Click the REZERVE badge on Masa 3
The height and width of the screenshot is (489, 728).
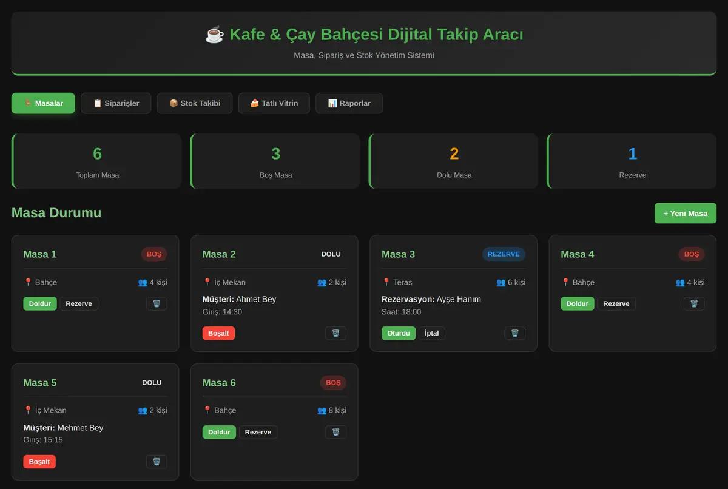(x=504, y=254)
